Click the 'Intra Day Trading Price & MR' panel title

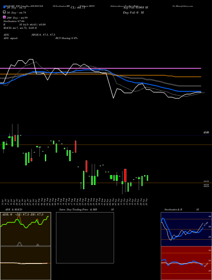click(x=78, y=210)
